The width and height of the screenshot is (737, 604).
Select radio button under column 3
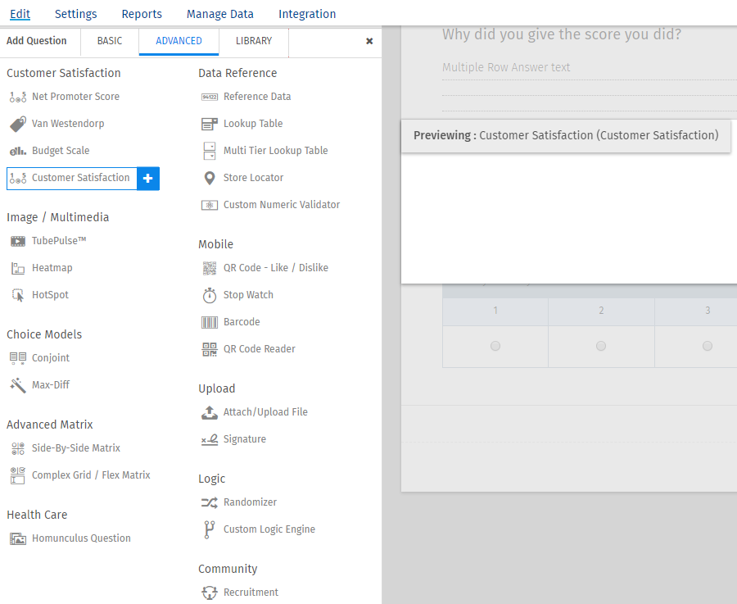(708, 347)
